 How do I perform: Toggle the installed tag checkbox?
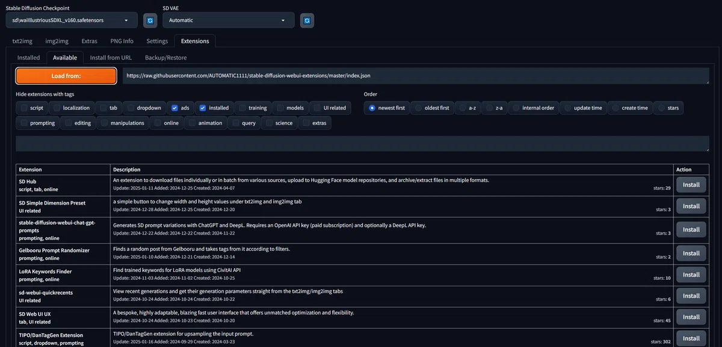coord(203,108)
